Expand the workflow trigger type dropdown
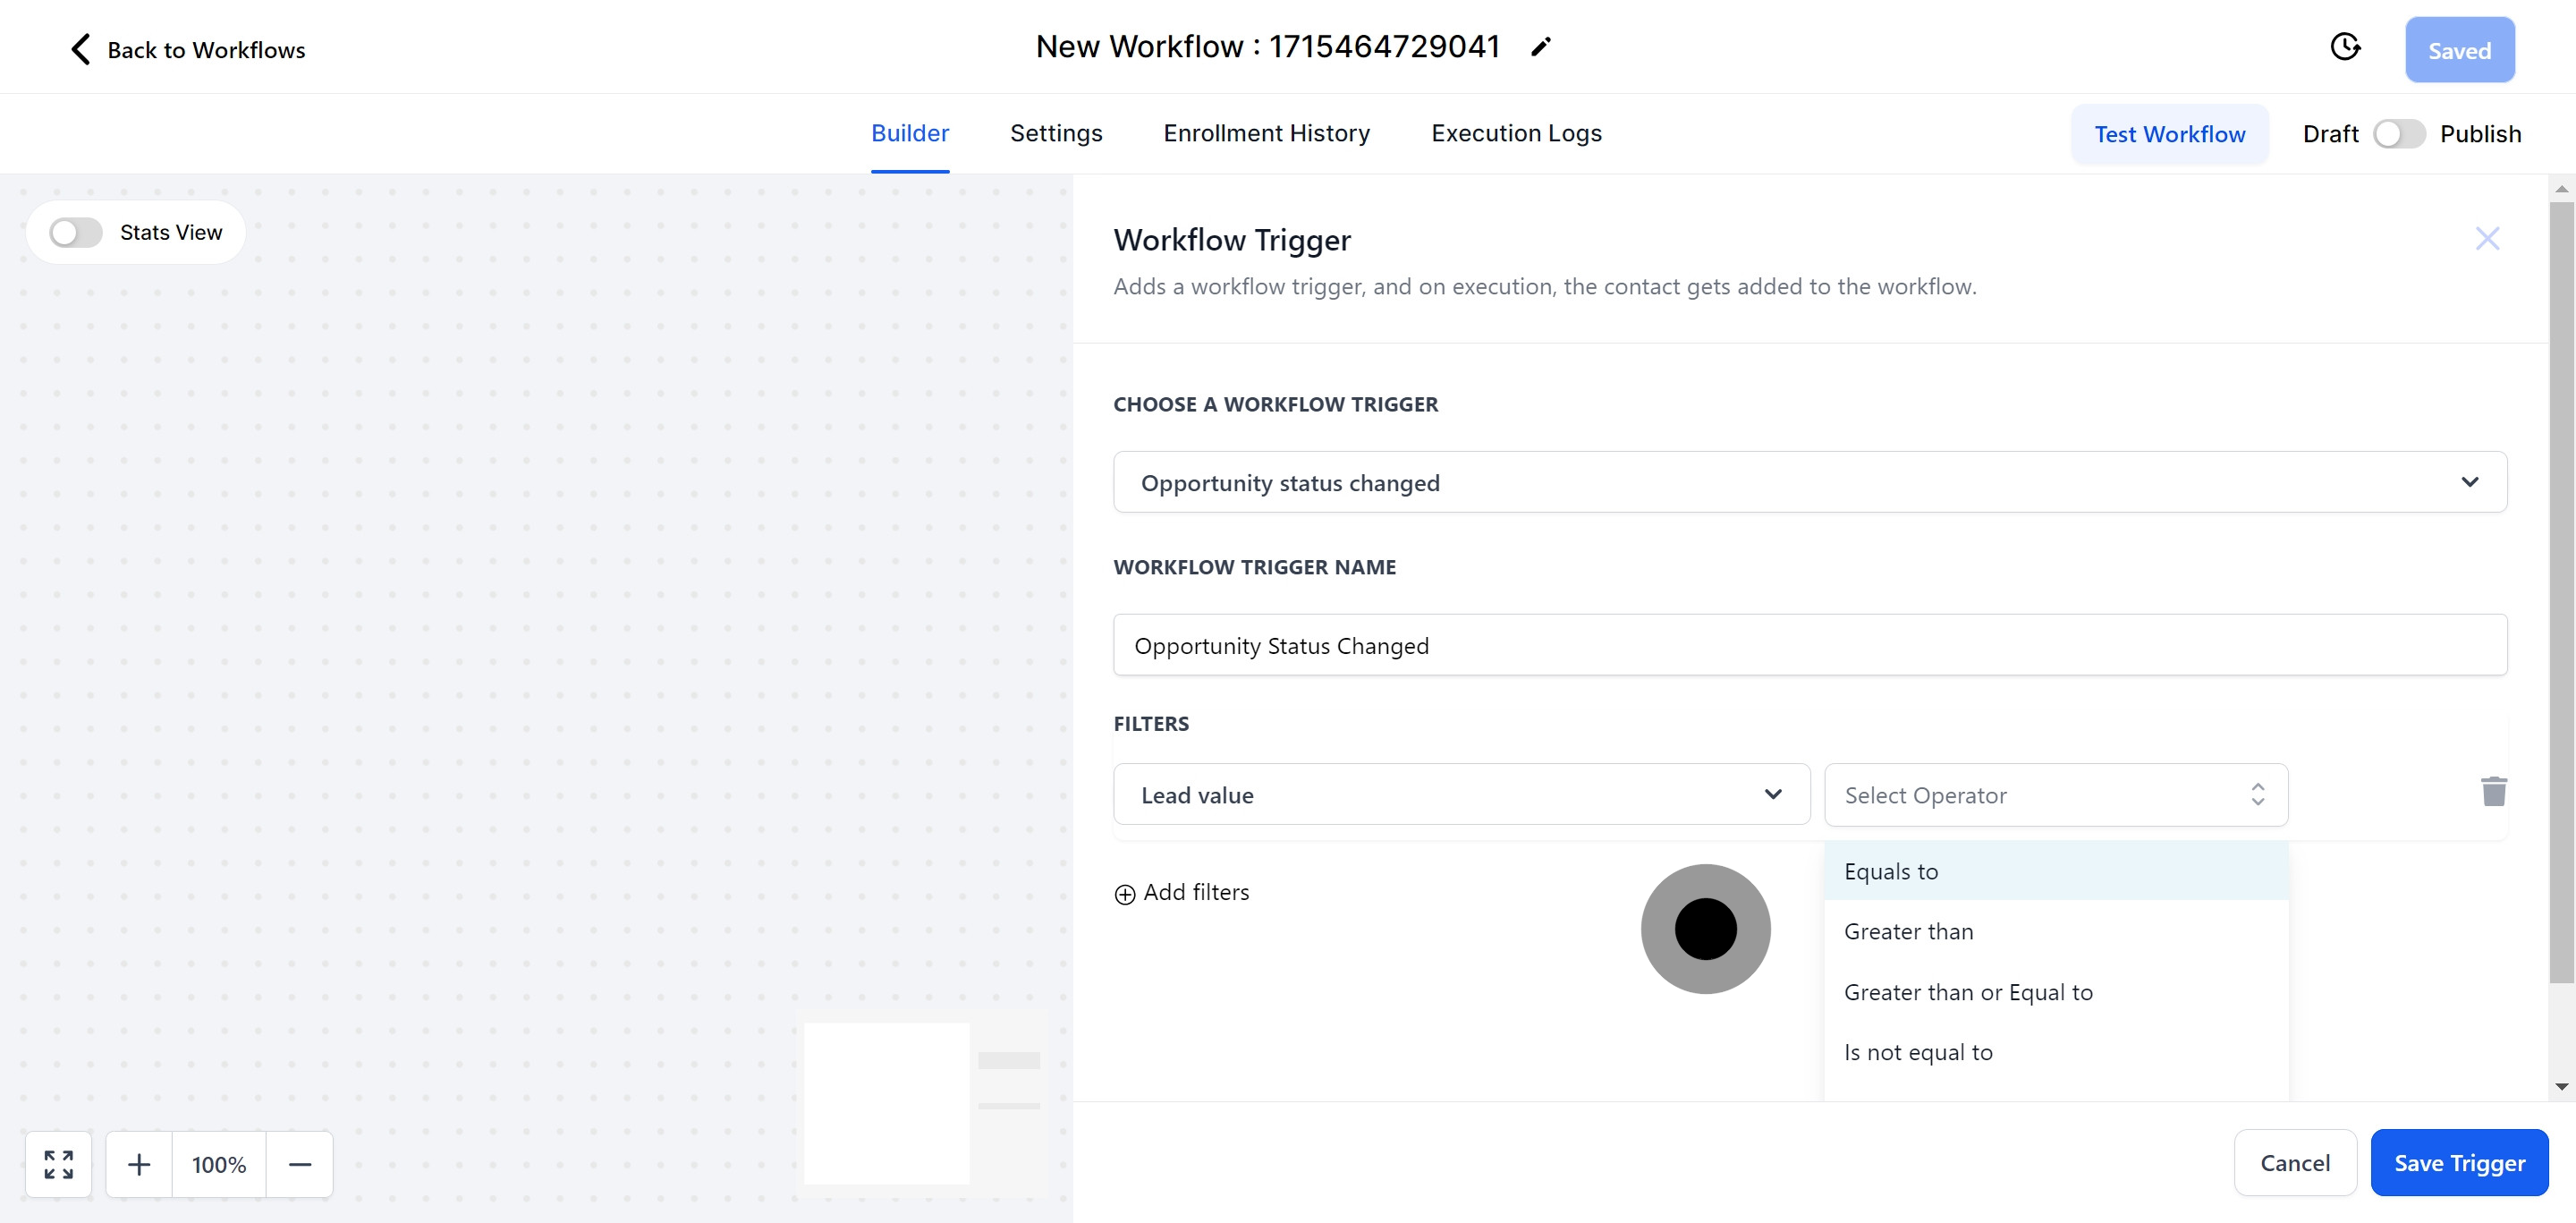 [2469, 482]
